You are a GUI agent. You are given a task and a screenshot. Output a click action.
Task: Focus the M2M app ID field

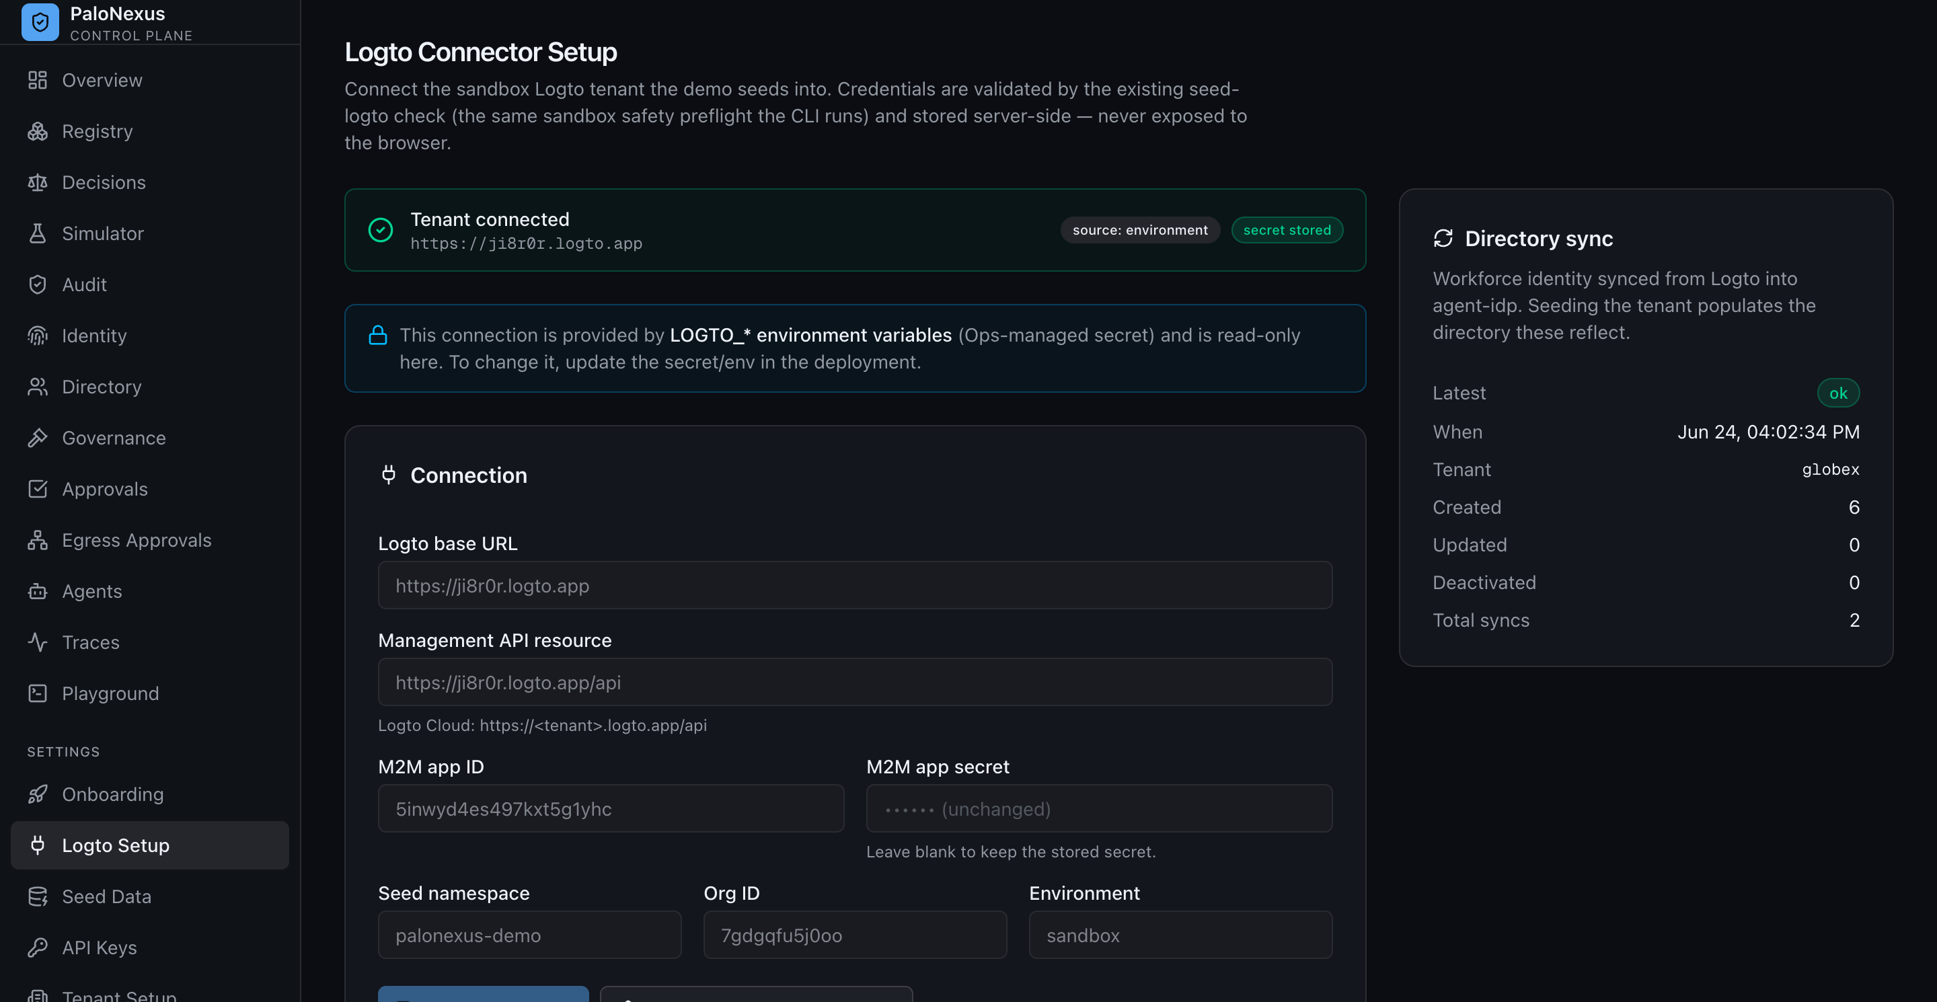[611, 809]
